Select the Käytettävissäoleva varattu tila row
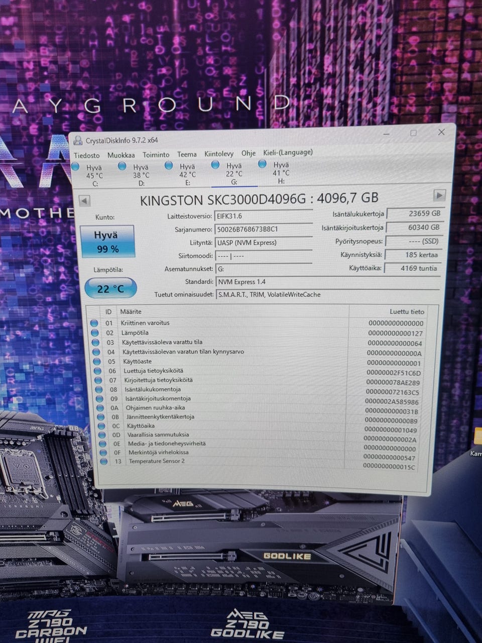 (x=258, y=343)
